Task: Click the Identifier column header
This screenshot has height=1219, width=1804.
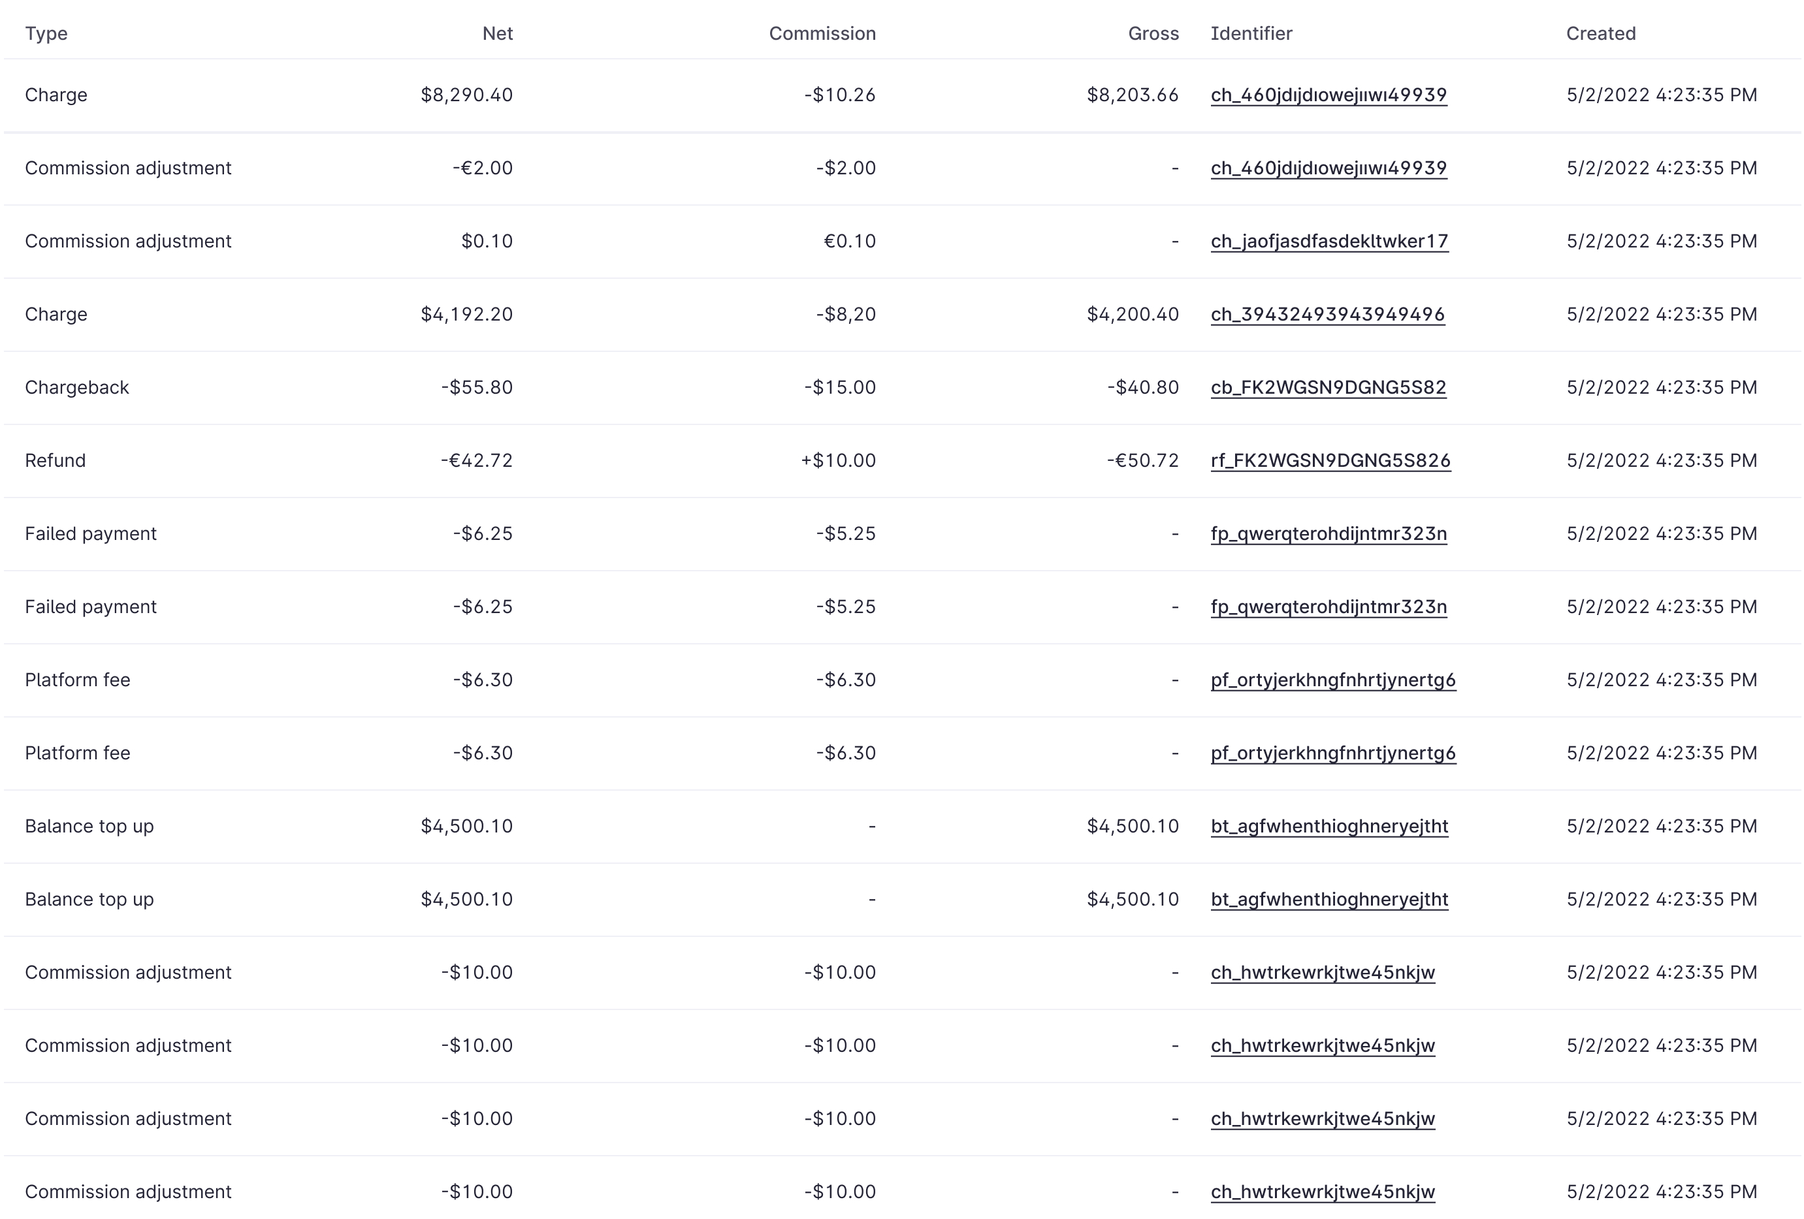Action: click(1251, 33)
